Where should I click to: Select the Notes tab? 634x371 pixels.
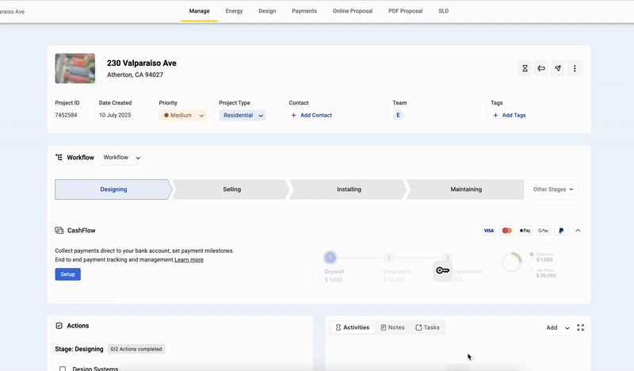(x=392, y=327)
